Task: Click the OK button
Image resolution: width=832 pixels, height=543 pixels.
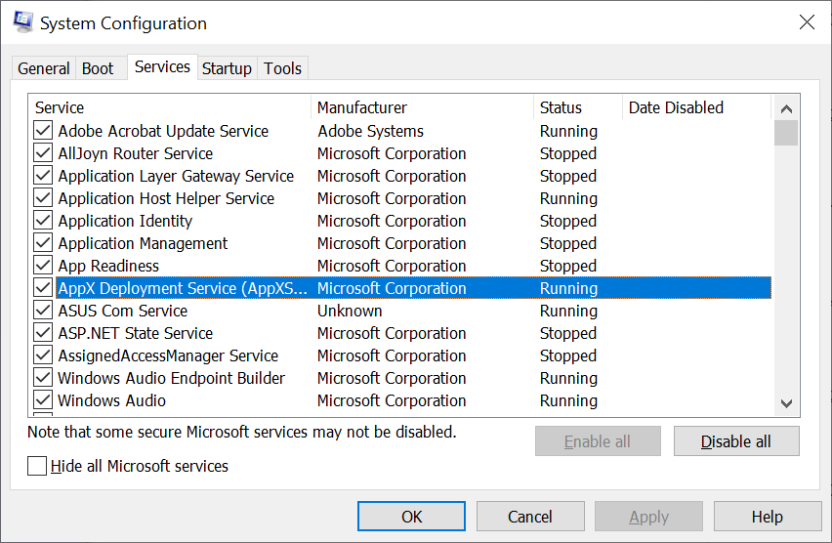Action: coord(411,517)
